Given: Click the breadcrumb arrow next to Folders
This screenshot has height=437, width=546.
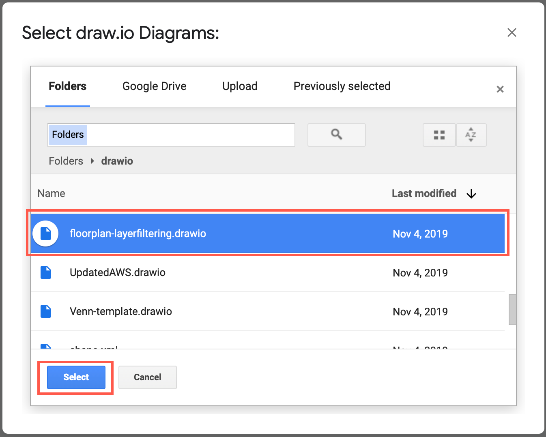Looking at the screenshot, I should (x=92, y=161).
